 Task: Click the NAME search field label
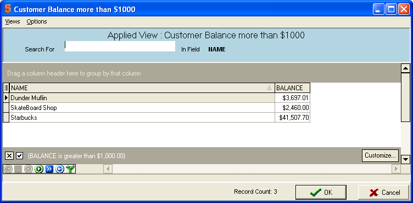coord(217,49)
